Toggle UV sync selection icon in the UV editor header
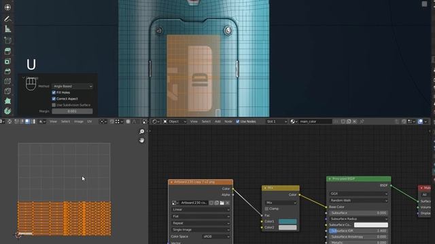 9,121
